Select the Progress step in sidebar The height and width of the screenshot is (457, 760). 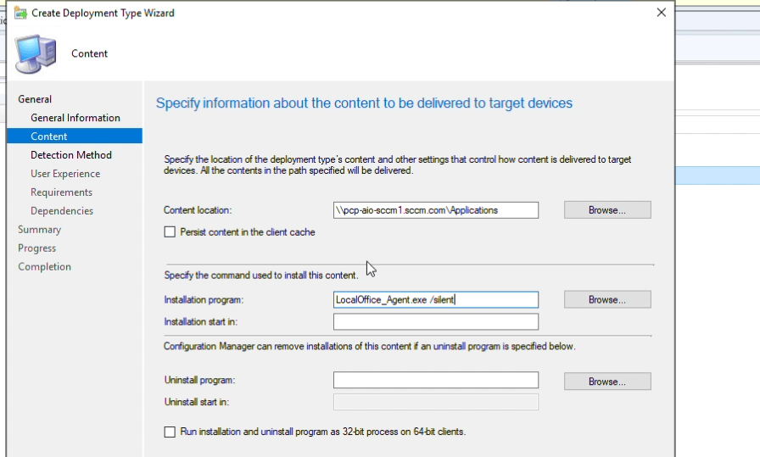click(37, 248)
